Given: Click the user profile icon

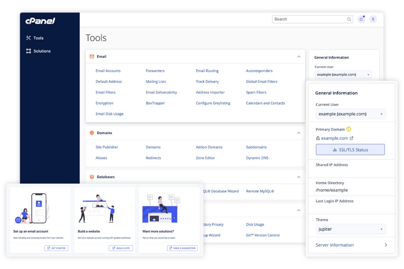Looking at the screenshot, I should tap(373, 19).
